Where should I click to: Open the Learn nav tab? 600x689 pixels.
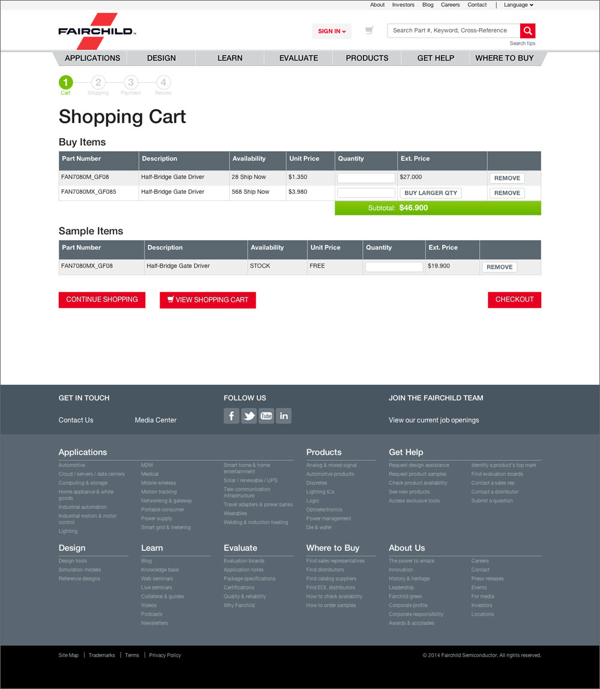(x=230, y=58)
